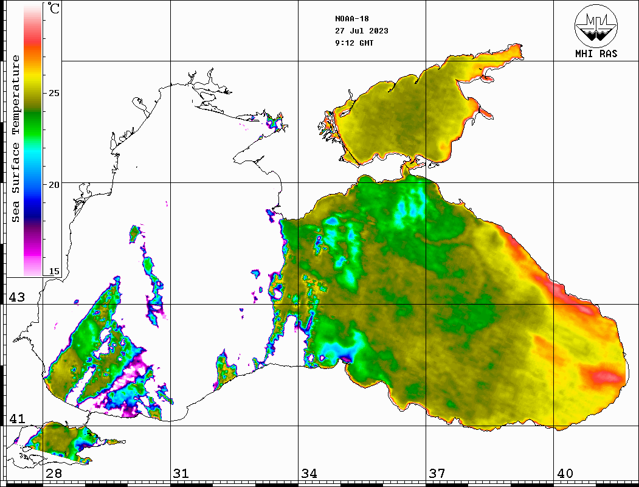The width and height of the screenshot is (639, 487).
Task: Click the longitude label '37'
Action: tap(437, 473)
